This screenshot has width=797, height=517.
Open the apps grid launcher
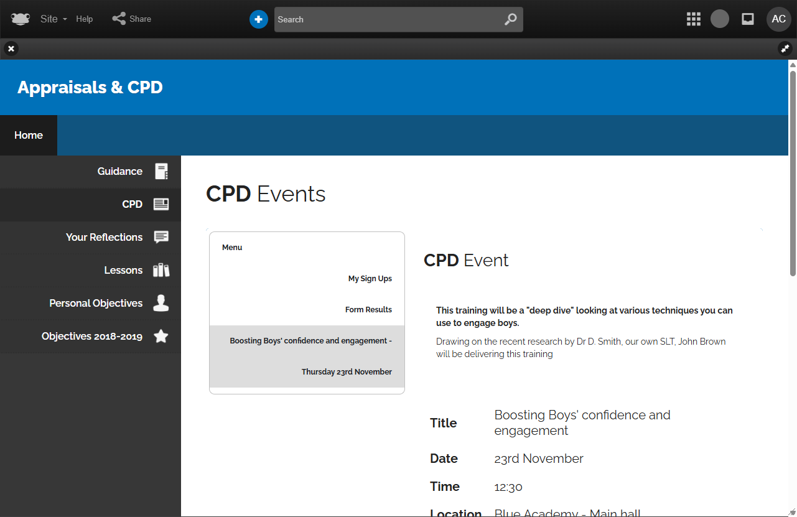pos(693,19)
